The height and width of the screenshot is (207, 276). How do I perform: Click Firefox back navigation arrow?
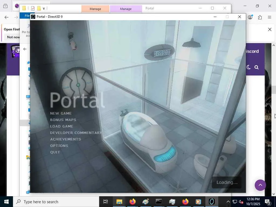tap(6, 17)
